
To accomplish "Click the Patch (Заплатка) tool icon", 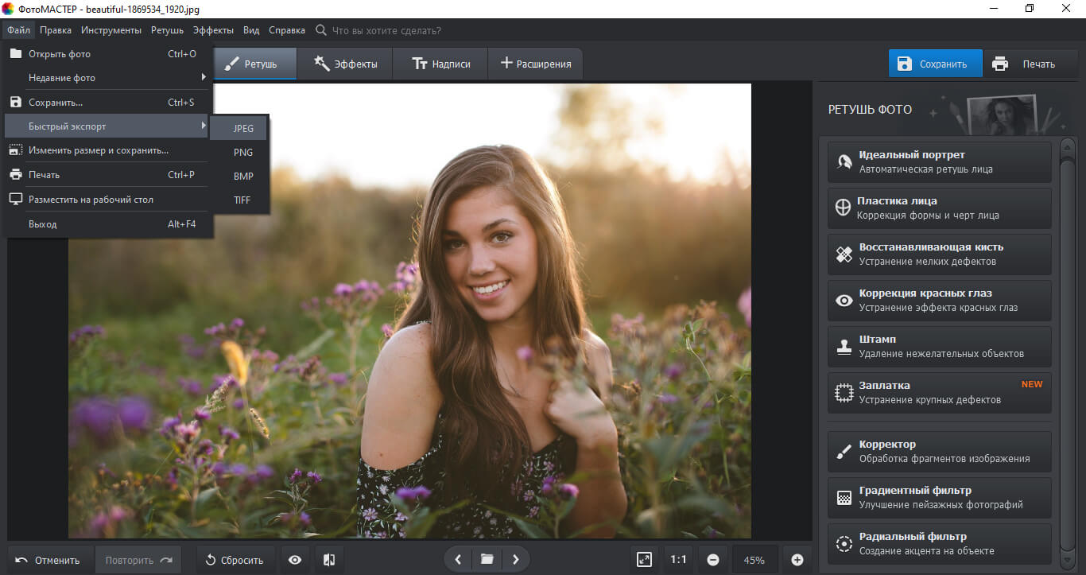I will (844, 393).
